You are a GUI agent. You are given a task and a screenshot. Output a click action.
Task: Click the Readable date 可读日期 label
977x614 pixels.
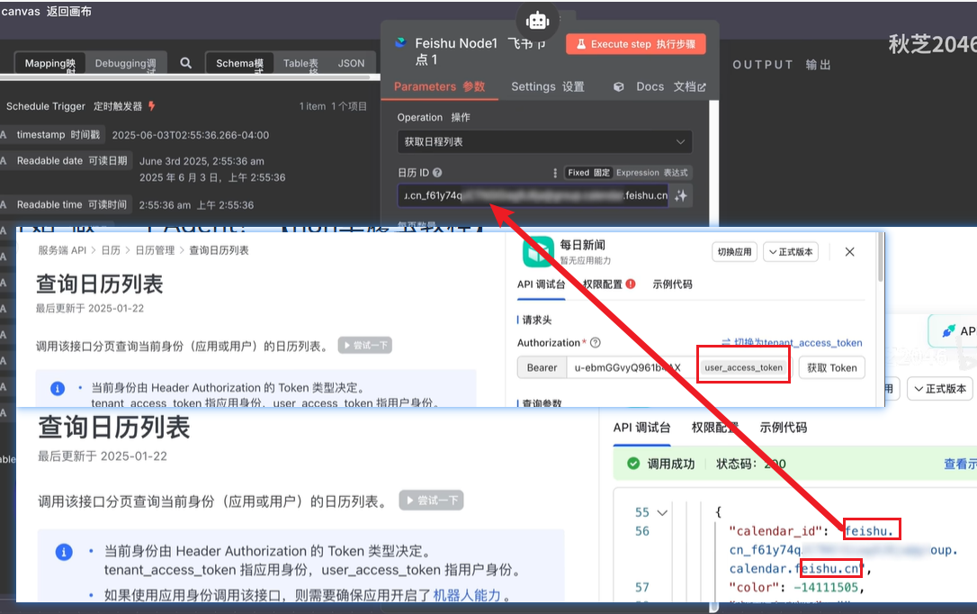pos(72,161)
